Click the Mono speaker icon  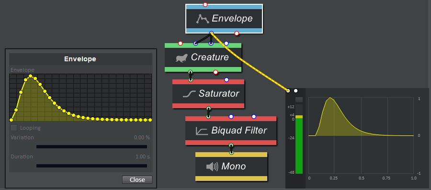[212, 167]
